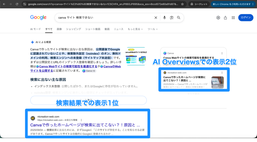The width and height of the screenshot is (257, 142).
Task: Open Google Lens image search icon
Action: [172, 18]
